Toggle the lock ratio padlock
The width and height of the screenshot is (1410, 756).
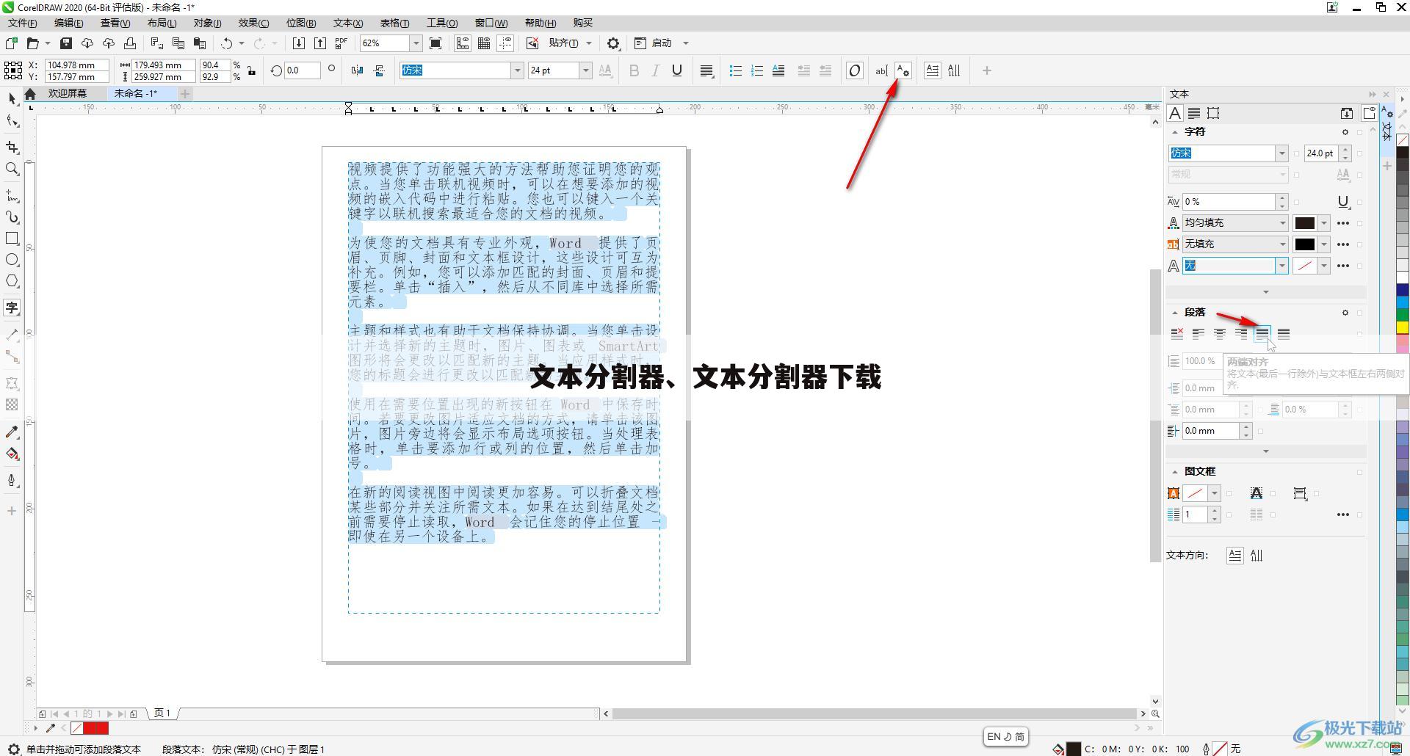[x=252, y=70]
